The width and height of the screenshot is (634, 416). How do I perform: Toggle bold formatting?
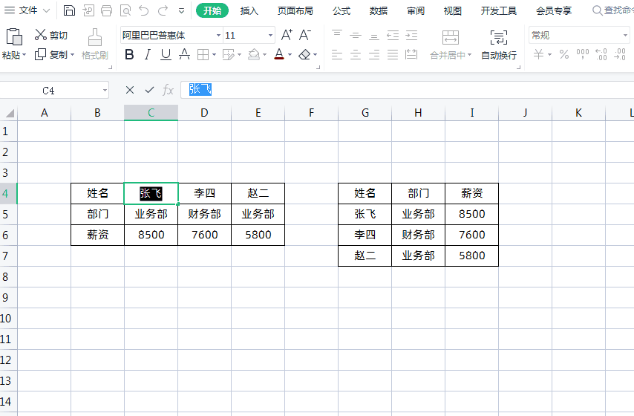pos(129,54)
